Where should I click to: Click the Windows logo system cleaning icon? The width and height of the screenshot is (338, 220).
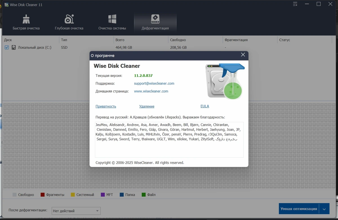(x=112, y=19)
